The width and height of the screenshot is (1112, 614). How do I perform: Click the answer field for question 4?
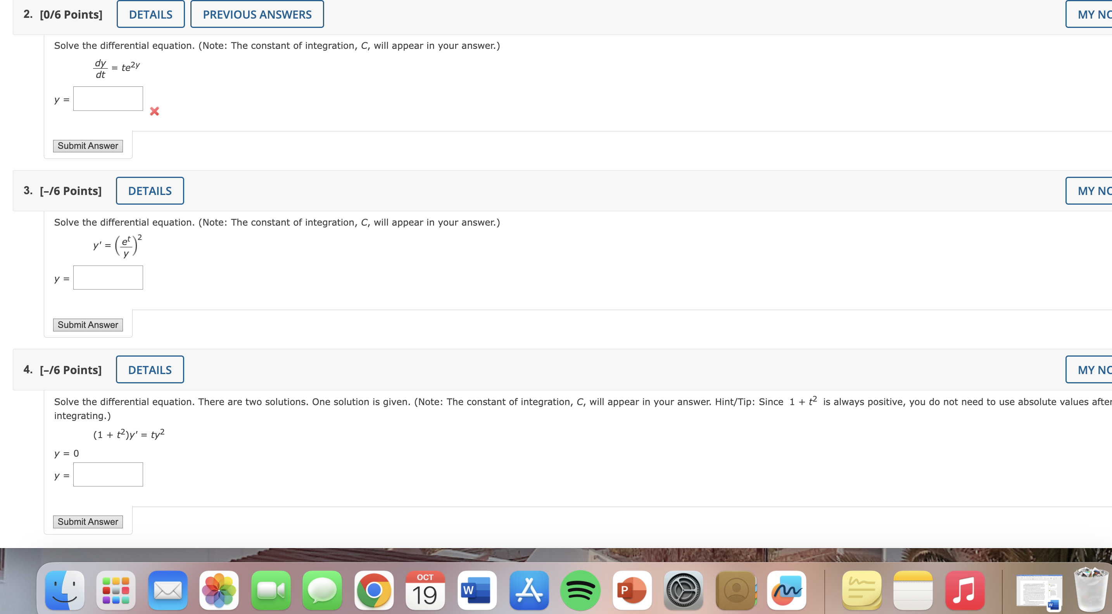[x=108, y=474]
